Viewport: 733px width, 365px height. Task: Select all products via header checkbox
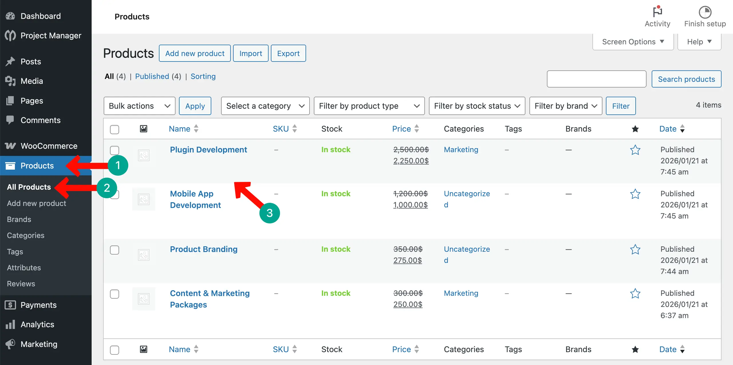(x=115, y=130)
